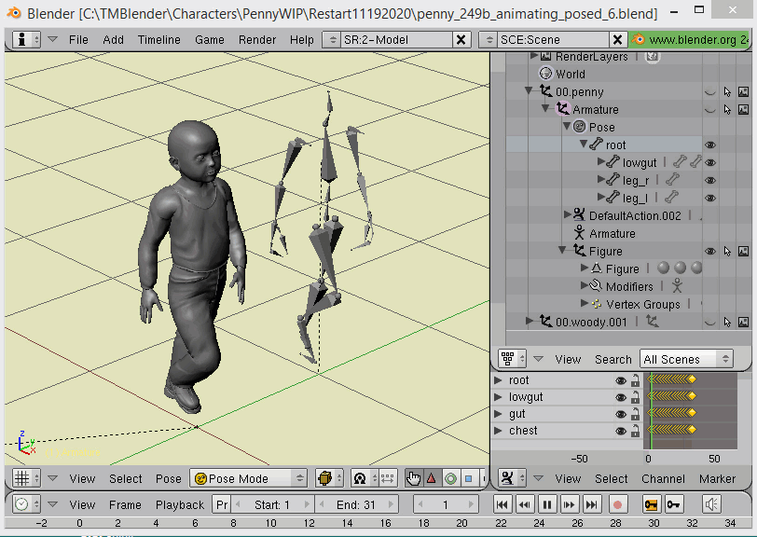
Task: Click the key insert icon in timeline
Action: pyautogui.click(x=651, y=504)
